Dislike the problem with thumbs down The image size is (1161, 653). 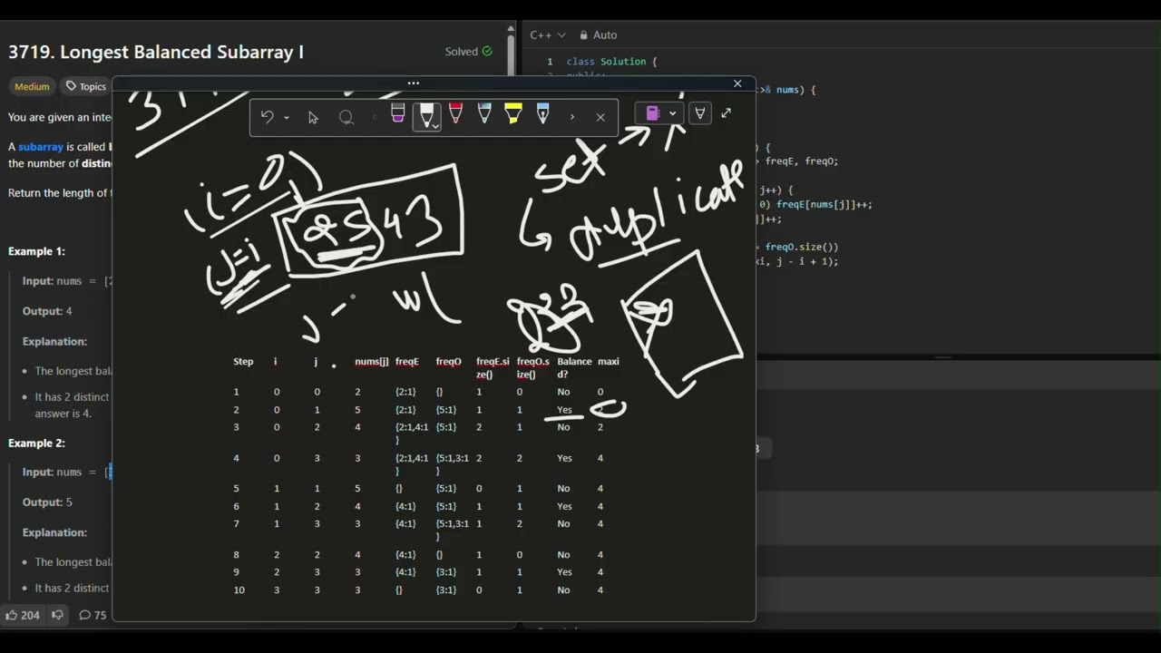[x=57, y=615]
